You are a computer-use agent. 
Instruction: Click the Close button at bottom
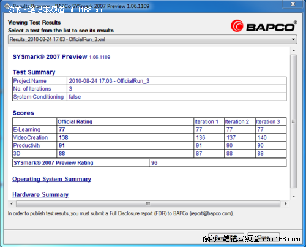(x=264, y=237)
